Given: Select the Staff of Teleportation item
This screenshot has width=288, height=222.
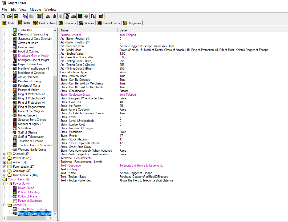Looking at the screenshot, I should 31,137.
